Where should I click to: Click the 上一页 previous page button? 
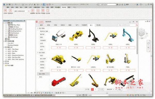coord(87,89)
